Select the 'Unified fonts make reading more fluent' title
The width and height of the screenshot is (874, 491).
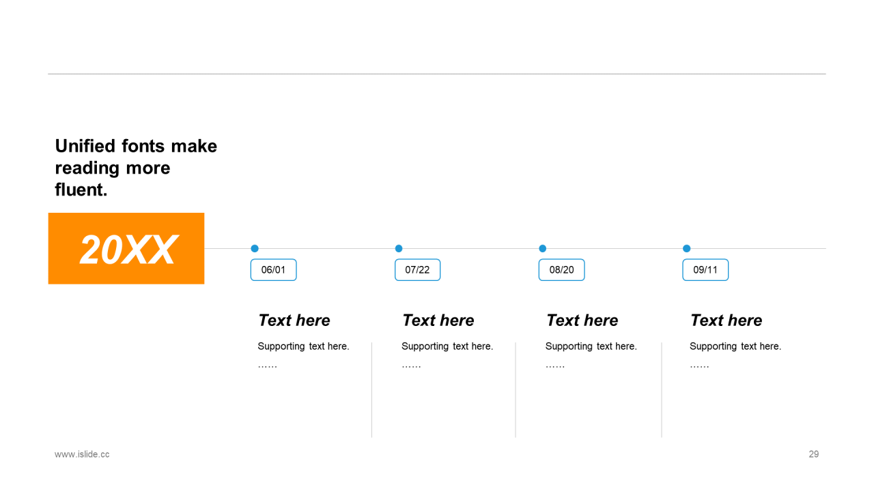tap(136, 168)
